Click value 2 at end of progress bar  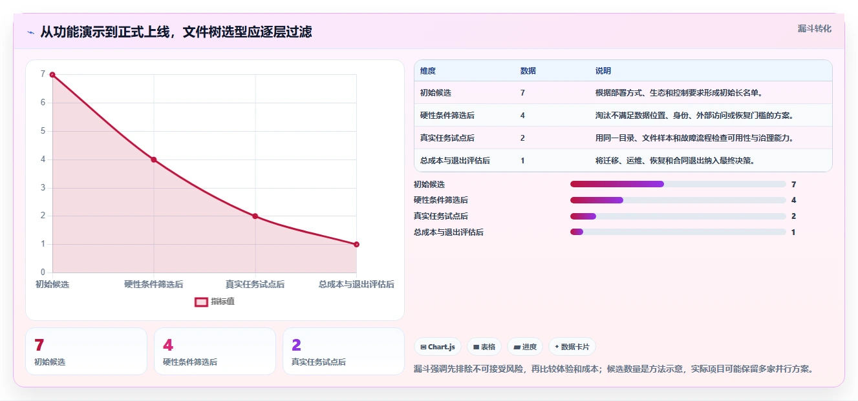click(x=793, y=216)
